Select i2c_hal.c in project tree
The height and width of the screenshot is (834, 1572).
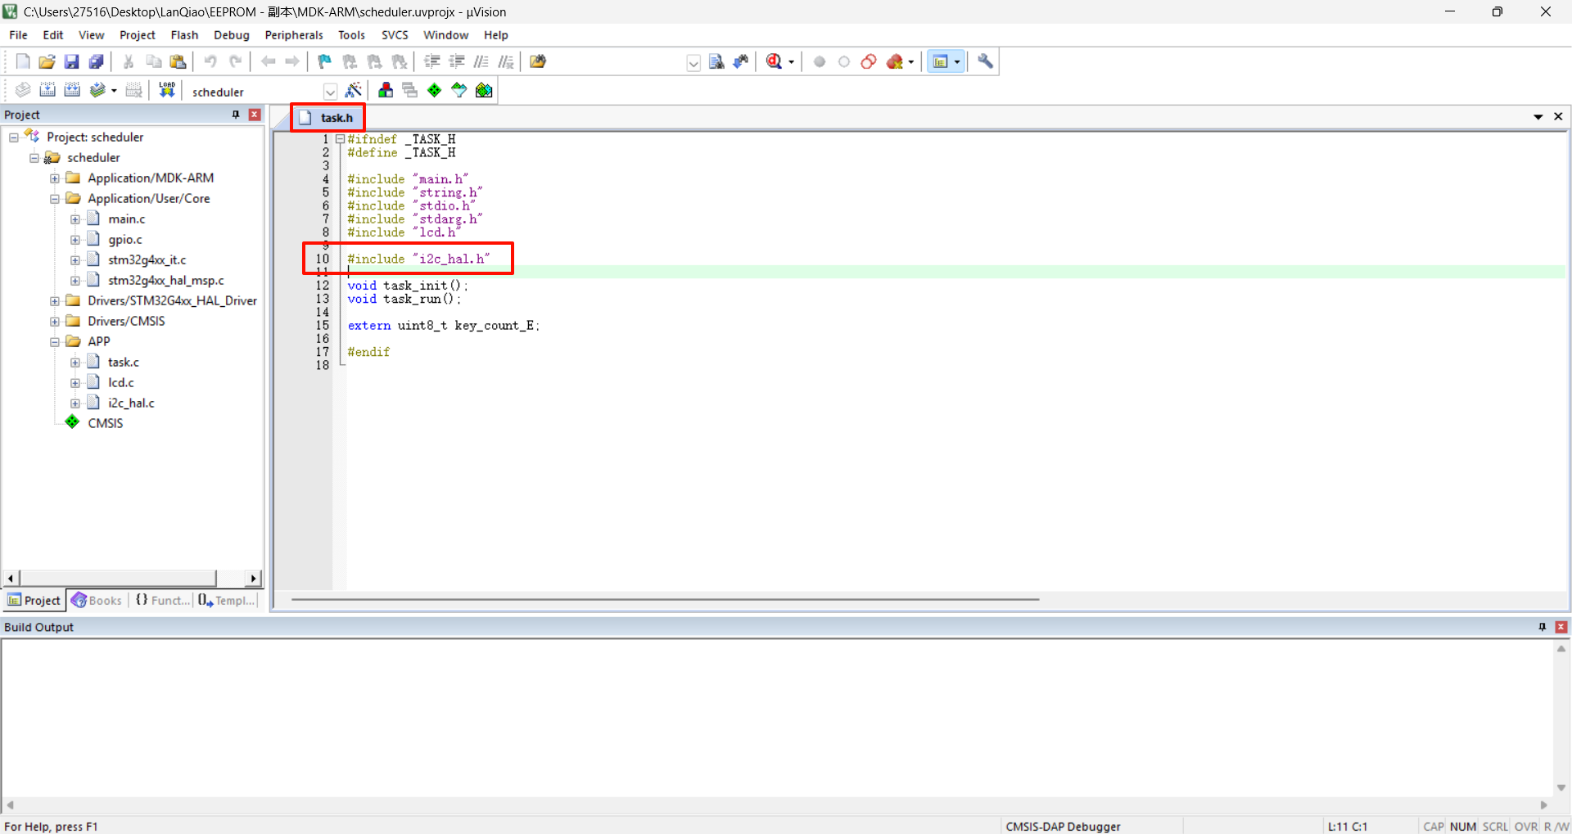pyautogui.click(x=131, y=403)
